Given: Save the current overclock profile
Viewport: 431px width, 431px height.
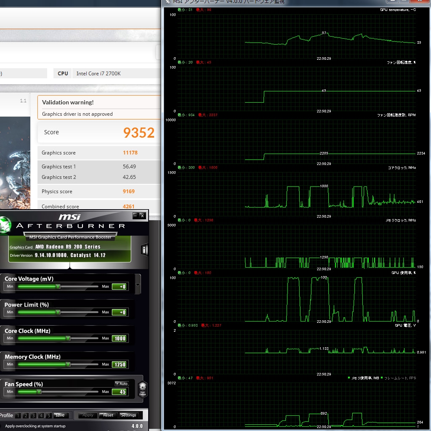Looking at the screenshot, I should pos(60,415).
